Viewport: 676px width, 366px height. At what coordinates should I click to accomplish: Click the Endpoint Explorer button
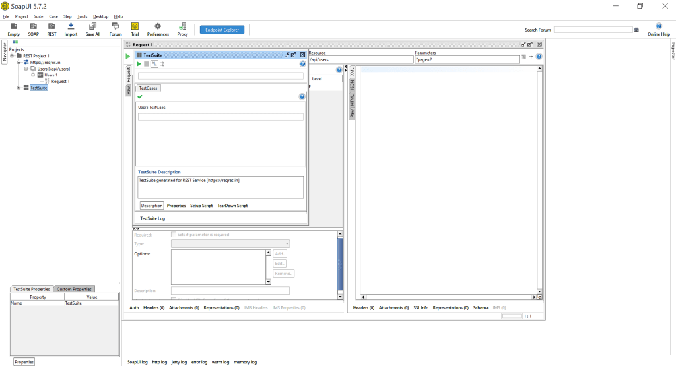point(222,30)
